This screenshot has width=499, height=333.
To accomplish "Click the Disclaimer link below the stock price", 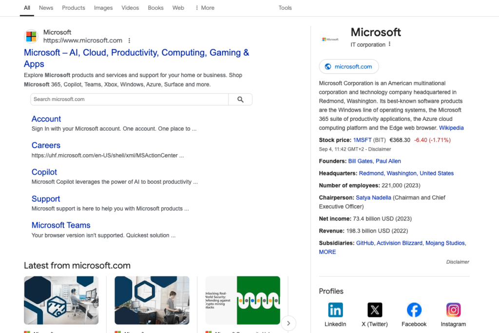I will pos(379,149).
